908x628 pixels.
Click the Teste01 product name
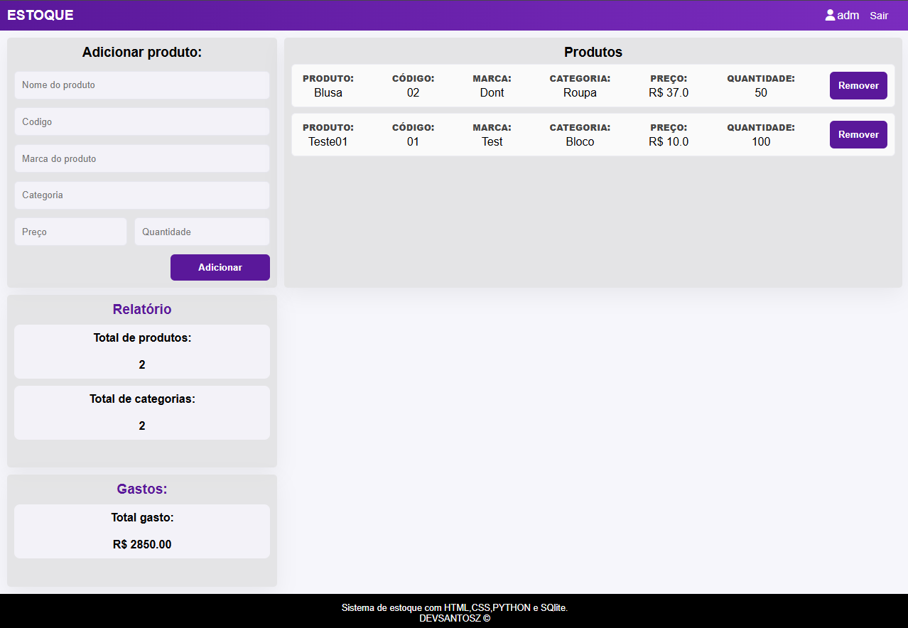pyautogui.click(x=328, y=142)
